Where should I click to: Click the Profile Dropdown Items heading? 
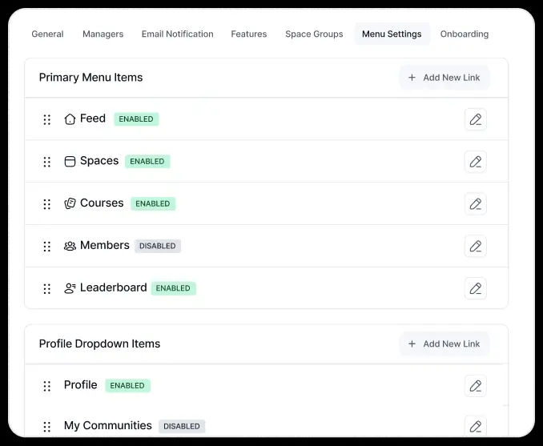(100, 344)
